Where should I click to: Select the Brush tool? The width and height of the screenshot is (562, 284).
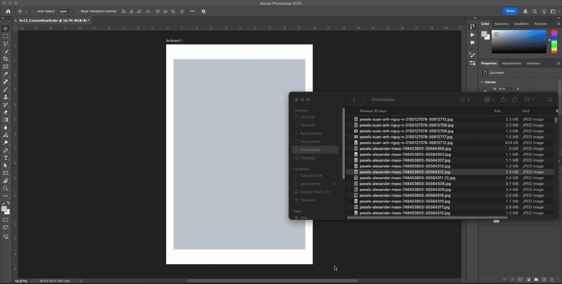6,89
